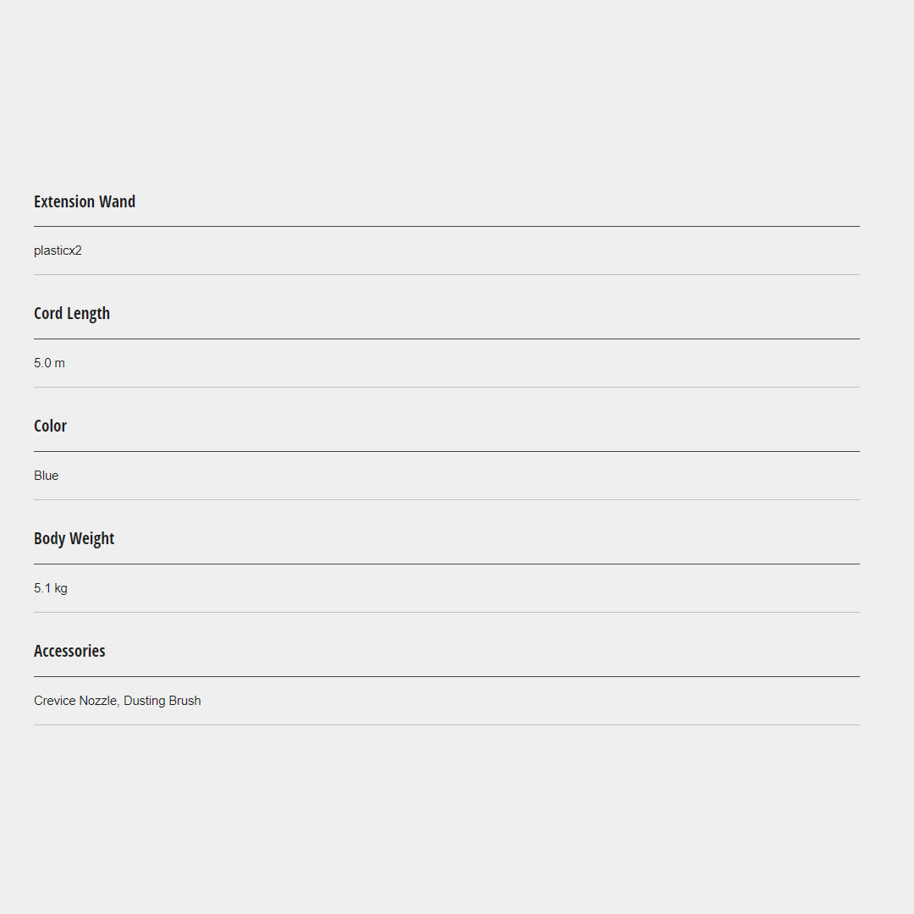Click the light divider below 5.1 kg
914x914 pixels.
pos(447,612)
